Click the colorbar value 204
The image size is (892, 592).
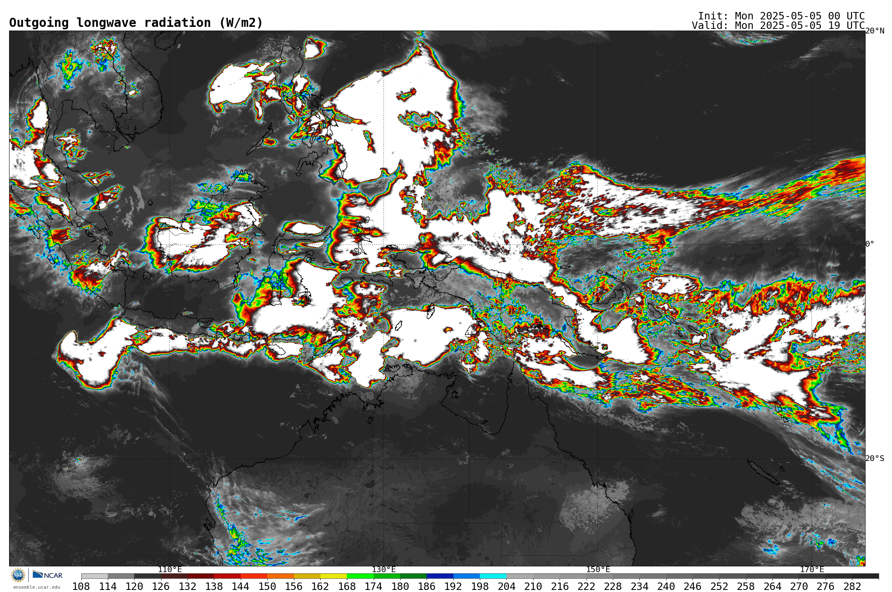pos(506,587)
